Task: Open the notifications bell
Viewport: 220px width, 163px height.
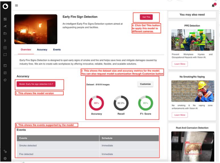Action: point(213,6)
